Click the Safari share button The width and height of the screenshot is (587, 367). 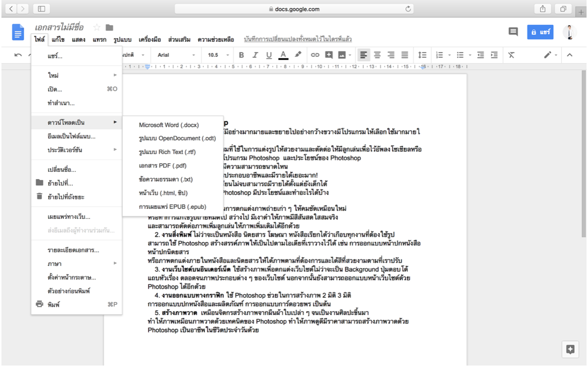point(542,9)
